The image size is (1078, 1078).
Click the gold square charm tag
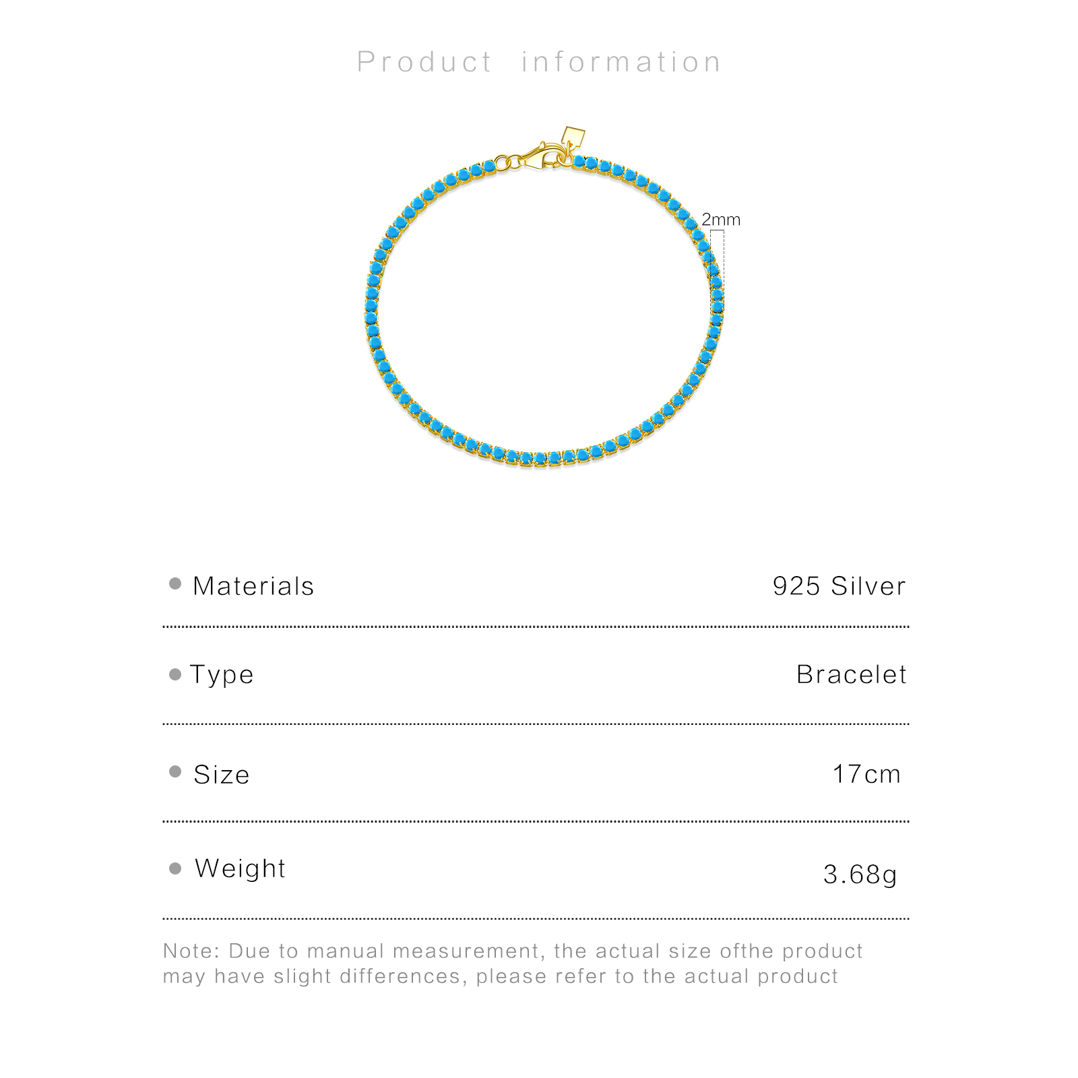click(573, 135)
